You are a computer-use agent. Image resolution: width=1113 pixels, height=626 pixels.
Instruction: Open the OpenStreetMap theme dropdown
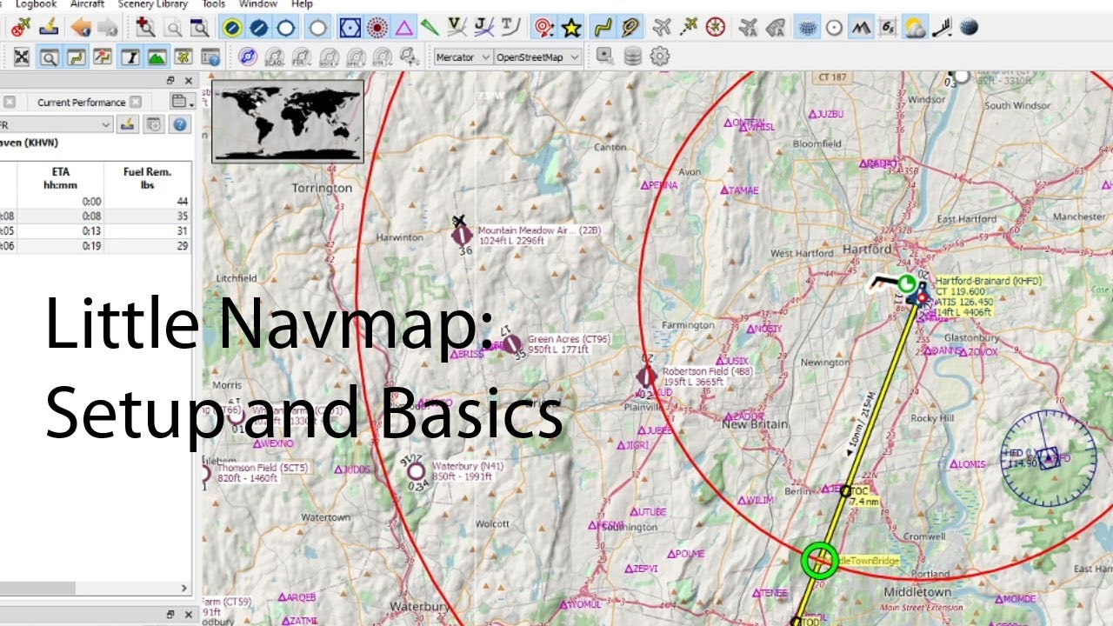coord(537,57)
